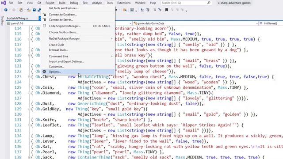Screen dimensions: 283x159
Task: Click the toolbar icon right of Find in Files
Action: click(132, 10)
